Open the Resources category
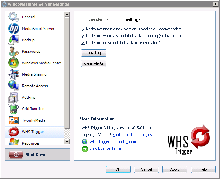The image size is (220, 179). (35, 141)
